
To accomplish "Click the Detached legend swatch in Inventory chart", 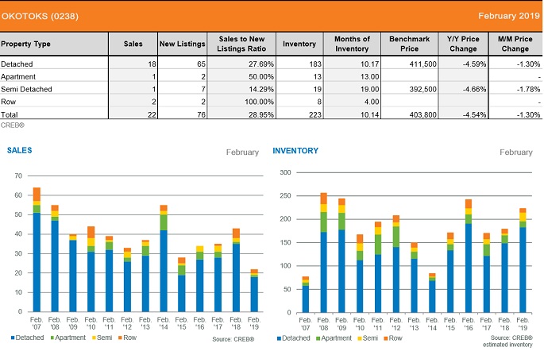I will click(280, 339).
